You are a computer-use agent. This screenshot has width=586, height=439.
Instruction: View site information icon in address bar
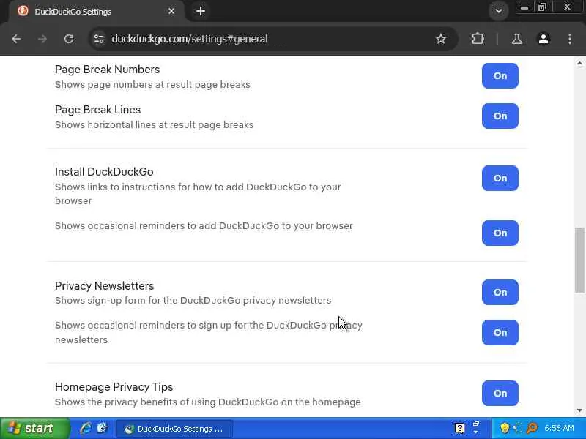click(99, 39)
